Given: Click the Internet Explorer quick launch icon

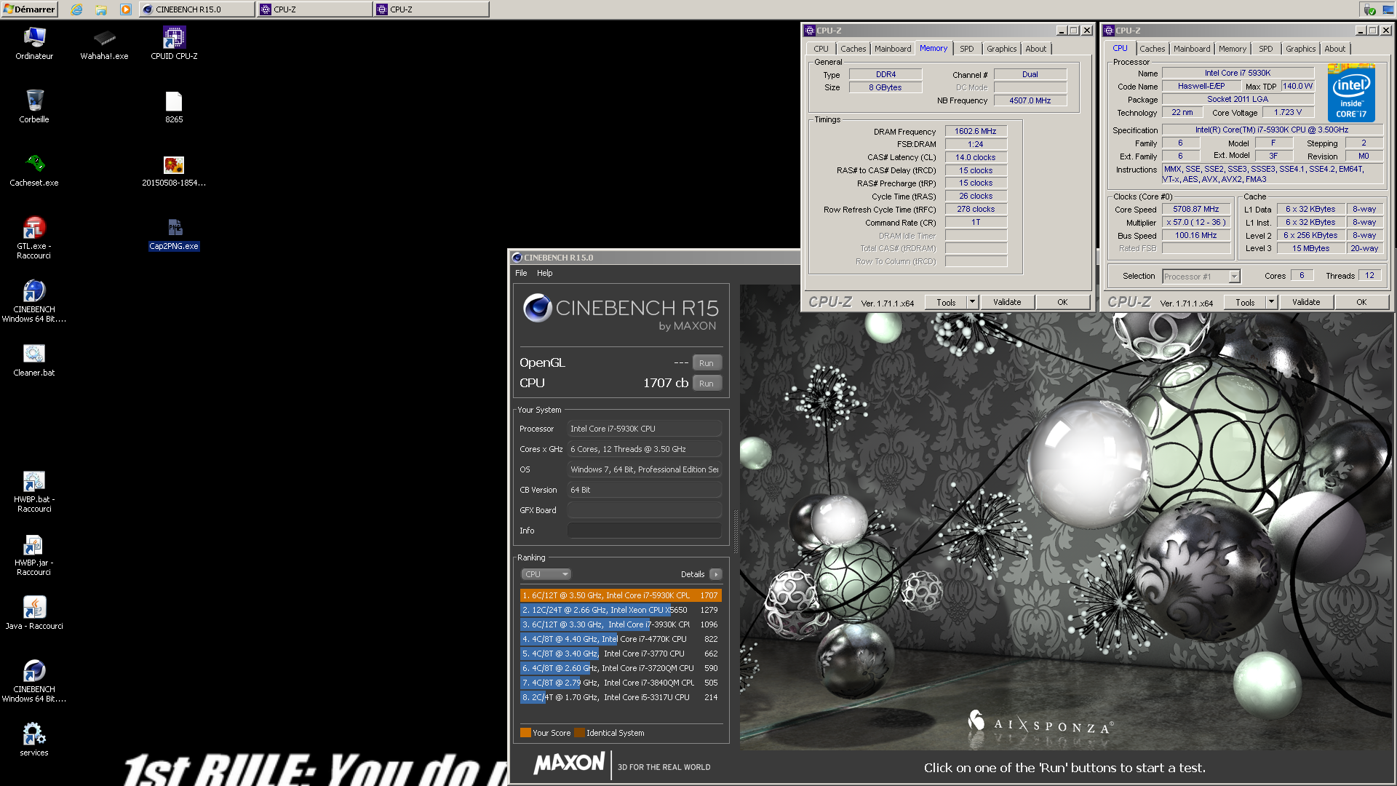Looking at the screenshot, I should tap(77, 9).
